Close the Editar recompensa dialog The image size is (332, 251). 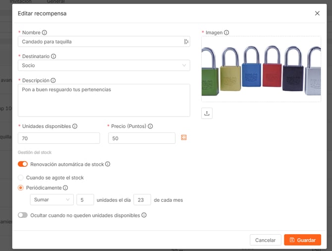318,13
